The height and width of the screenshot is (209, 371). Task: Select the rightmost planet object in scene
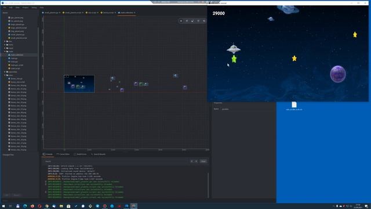(x=185, y=88)
